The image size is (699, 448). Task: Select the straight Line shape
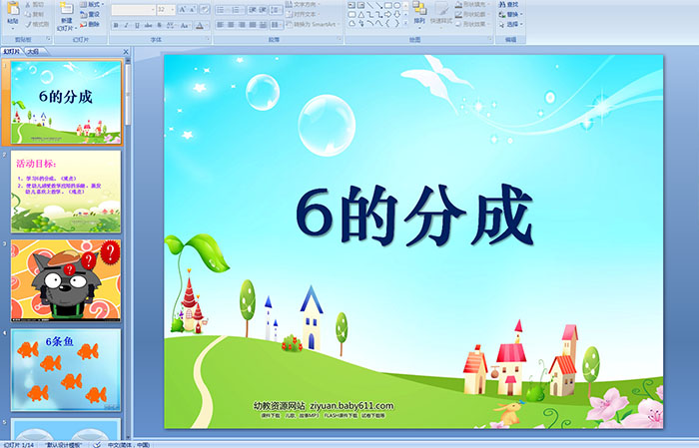pos(370,5)
